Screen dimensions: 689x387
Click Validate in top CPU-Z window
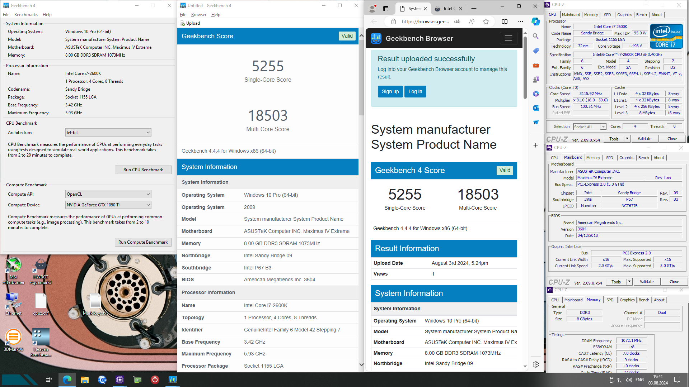click(x=645, y=139)
